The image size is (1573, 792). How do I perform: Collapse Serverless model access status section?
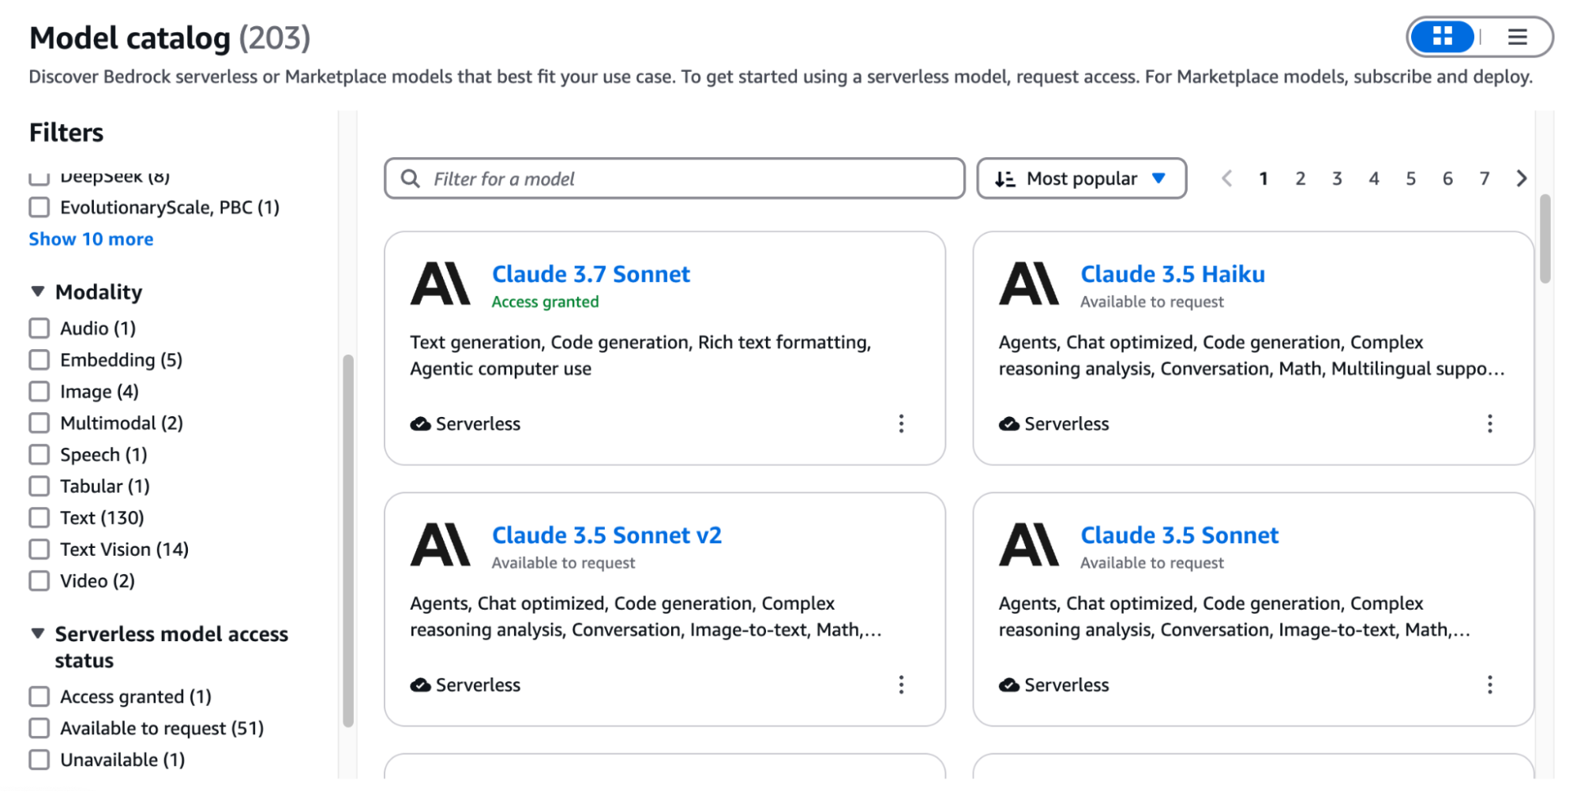click(38, 634)
